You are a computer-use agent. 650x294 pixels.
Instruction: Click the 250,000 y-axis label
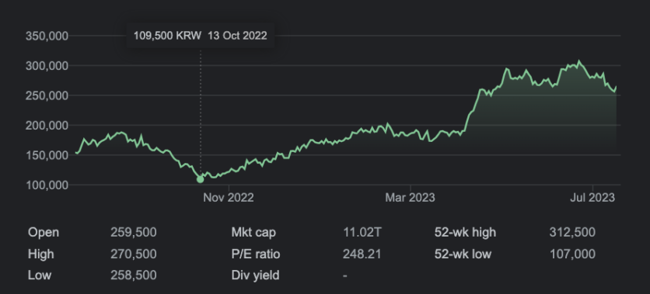(47, 96)
